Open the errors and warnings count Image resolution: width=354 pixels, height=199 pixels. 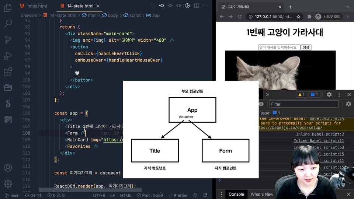tap(56, 195)
